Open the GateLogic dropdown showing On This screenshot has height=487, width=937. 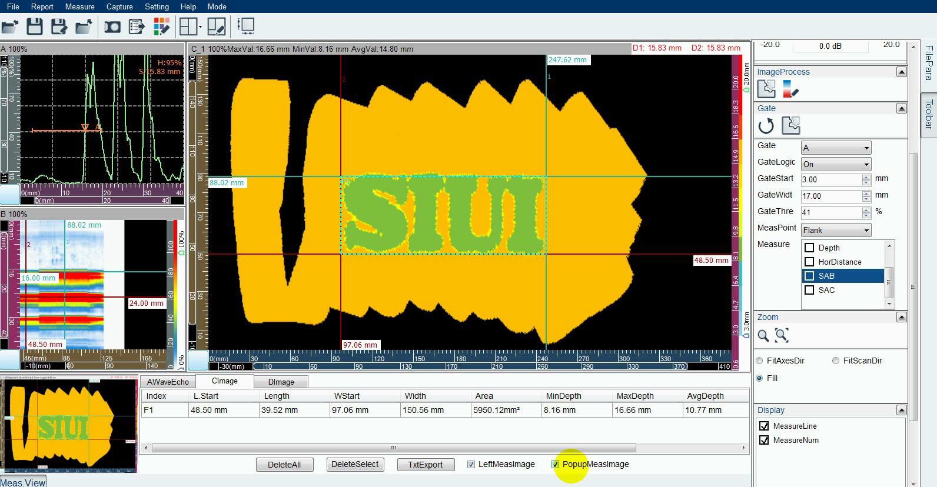tap(836, 164)
